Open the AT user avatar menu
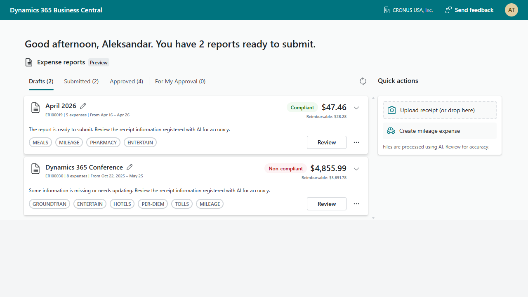The height and width of the screenshot is (297, 528). coord(511,10)
